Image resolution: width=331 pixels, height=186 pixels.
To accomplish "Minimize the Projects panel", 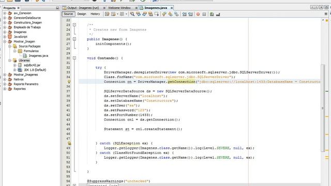I will pyautogui.click(x=57, y=8).
